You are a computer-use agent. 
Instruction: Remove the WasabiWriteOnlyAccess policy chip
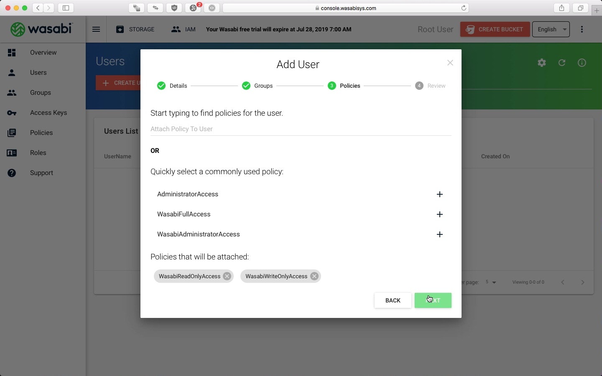[x=314, y=276]
